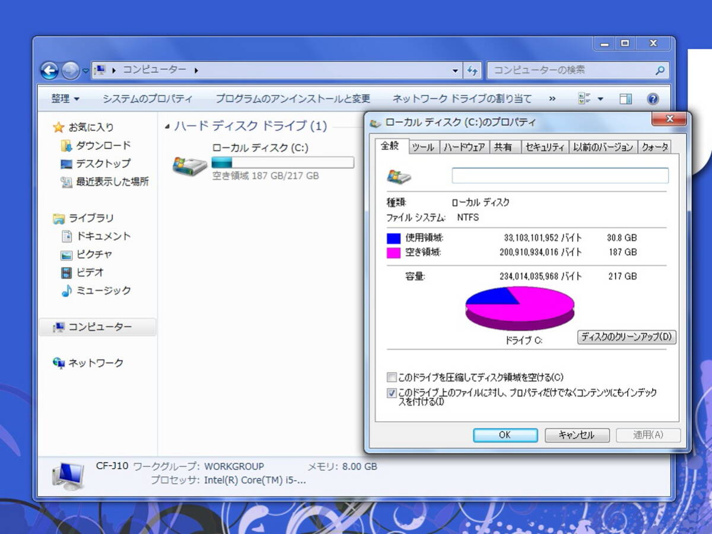Open the ピクチャ library
712x534 pixels.
pyautogui.click(x=94, y=254)
